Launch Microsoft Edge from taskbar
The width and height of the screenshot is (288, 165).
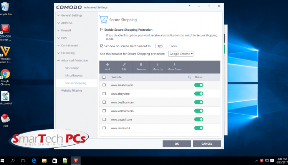pos(34,161)
